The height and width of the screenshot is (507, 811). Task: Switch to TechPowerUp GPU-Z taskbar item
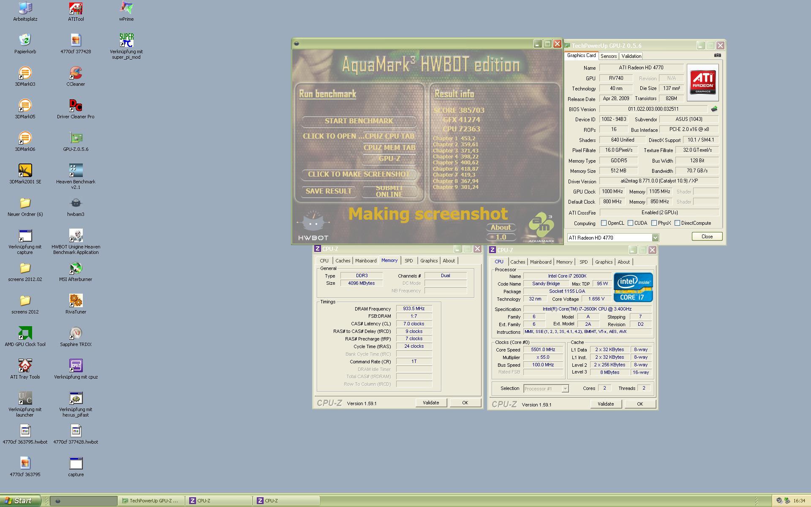point(151,501)
